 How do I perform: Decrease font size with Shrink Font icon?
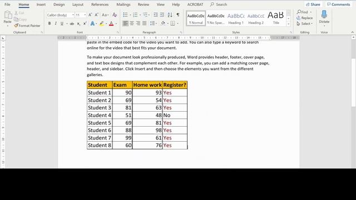[x=96, y=15]
